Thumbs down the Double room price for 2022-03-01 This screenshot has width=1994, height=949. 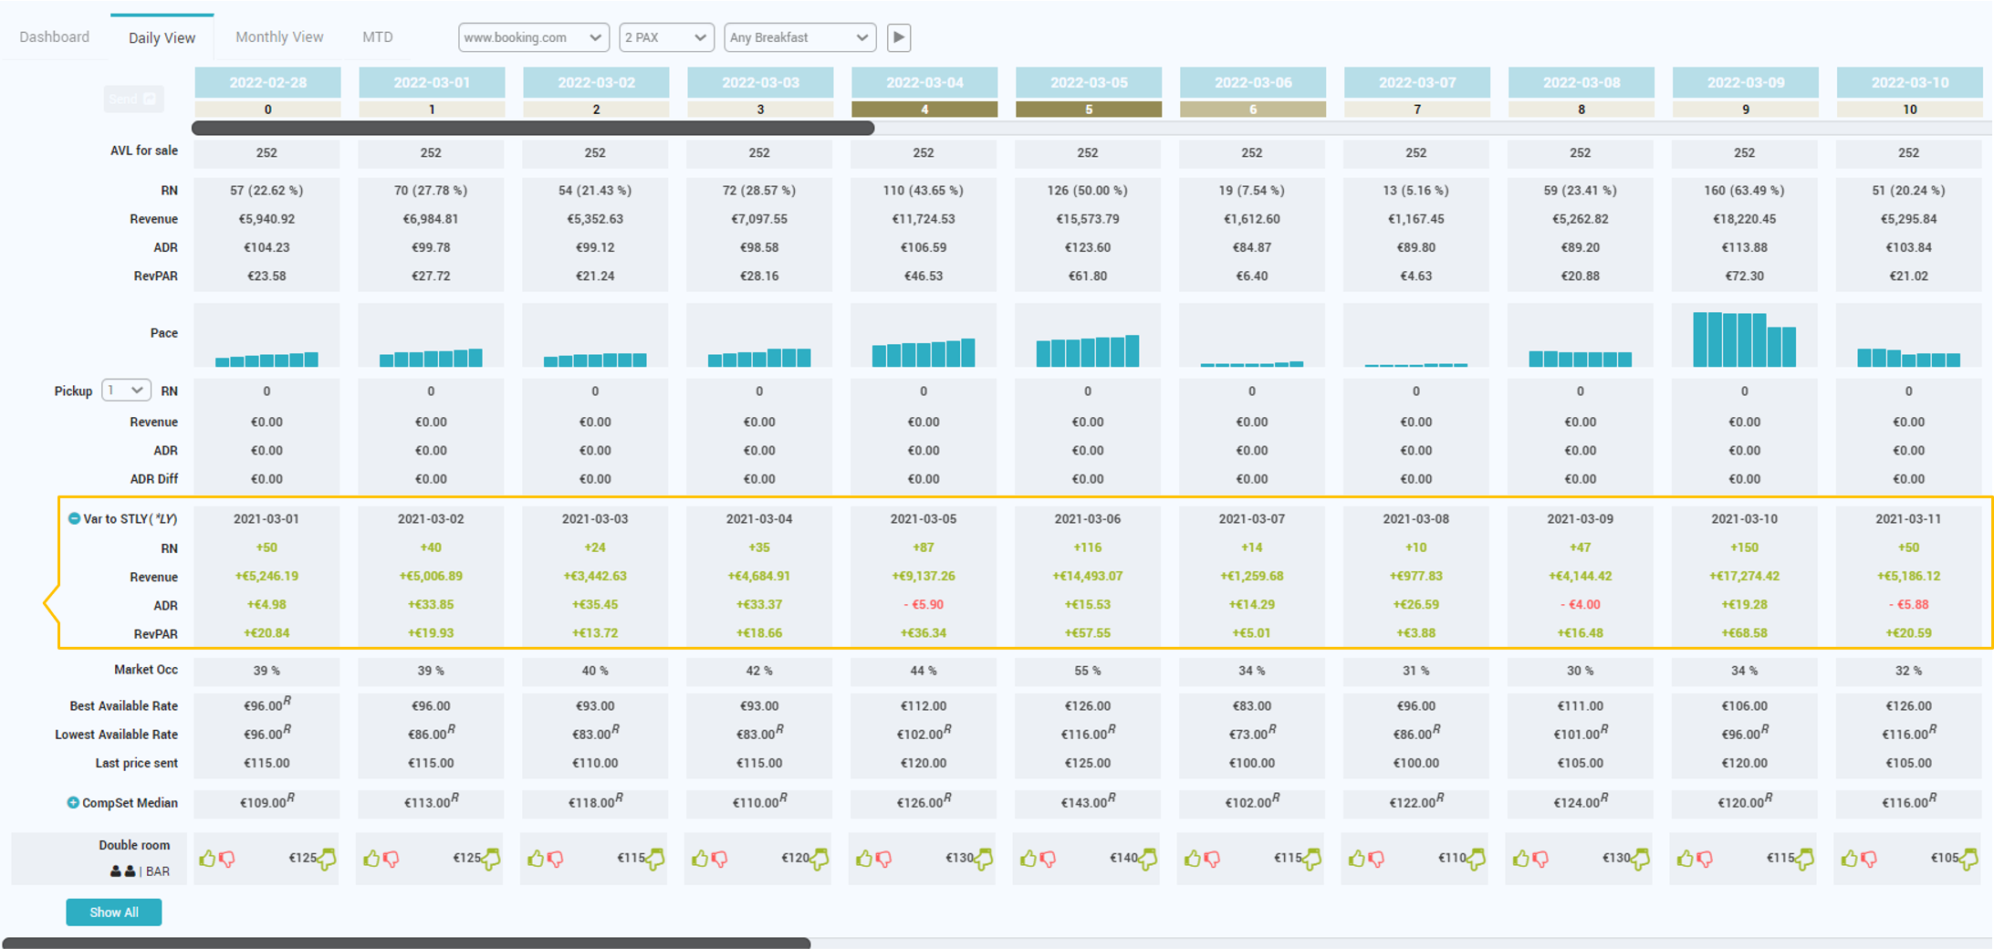click(x=391, y=859)
